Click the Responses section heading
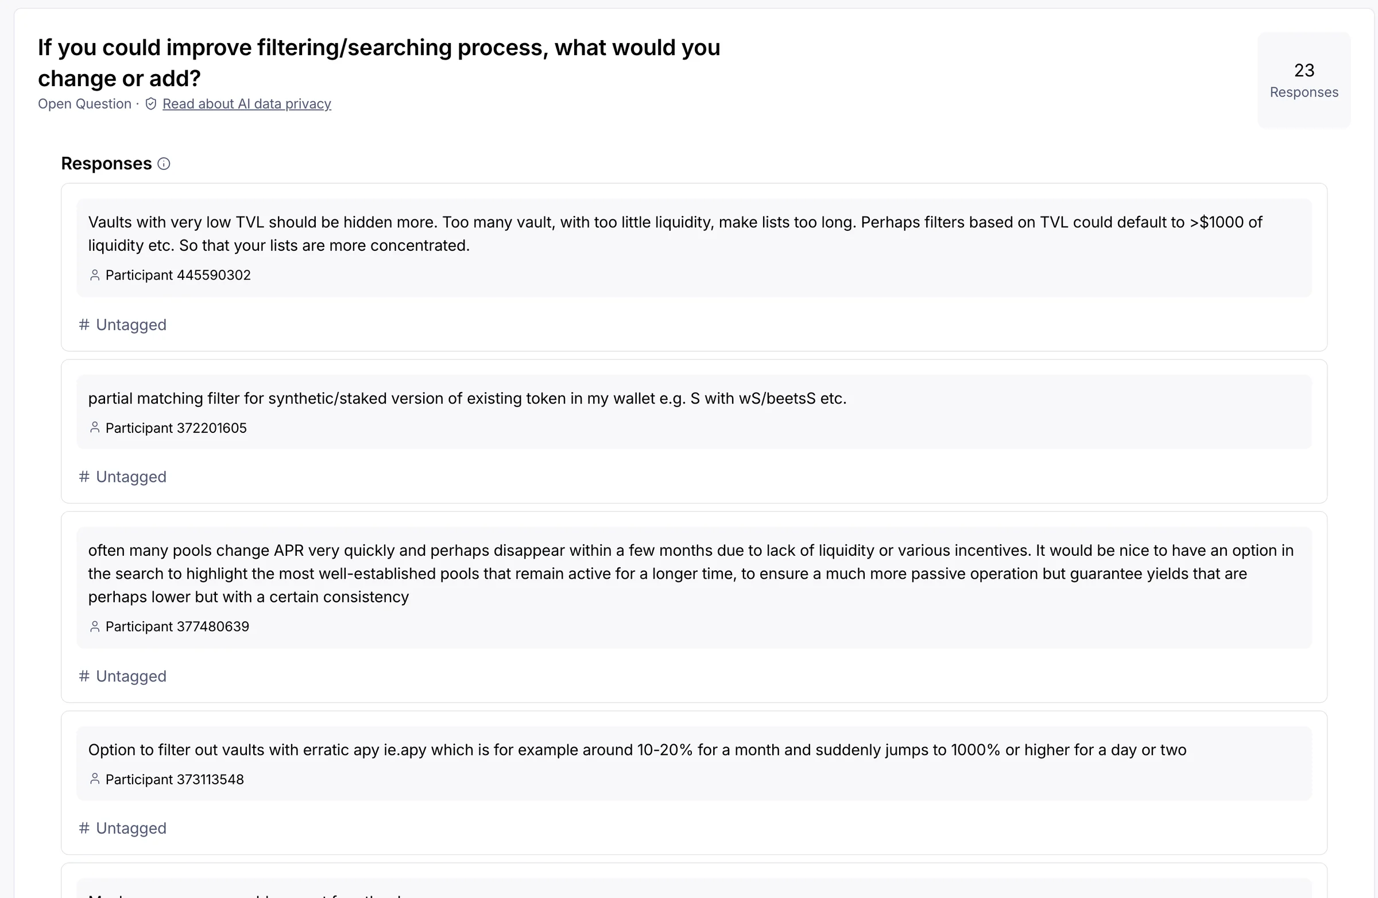The height and width of the screenshot is (898, 1378). click(107, 164)
